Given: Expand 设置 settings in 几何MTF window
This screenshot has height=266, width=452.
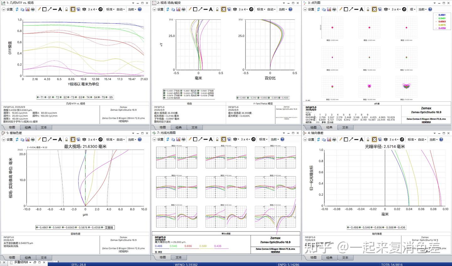Looking at the screenshot, I should click(8, 9).
